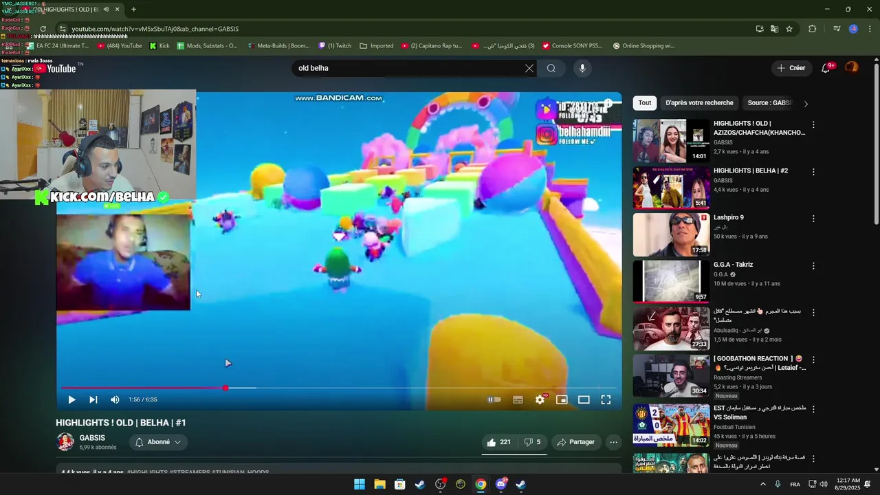Toggle subtitles in the video player
The width and height of the screenshot is (880, 495).
click(518, 399)
